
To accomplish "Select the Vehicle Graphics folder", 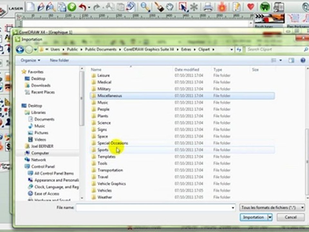I will 182,184.
